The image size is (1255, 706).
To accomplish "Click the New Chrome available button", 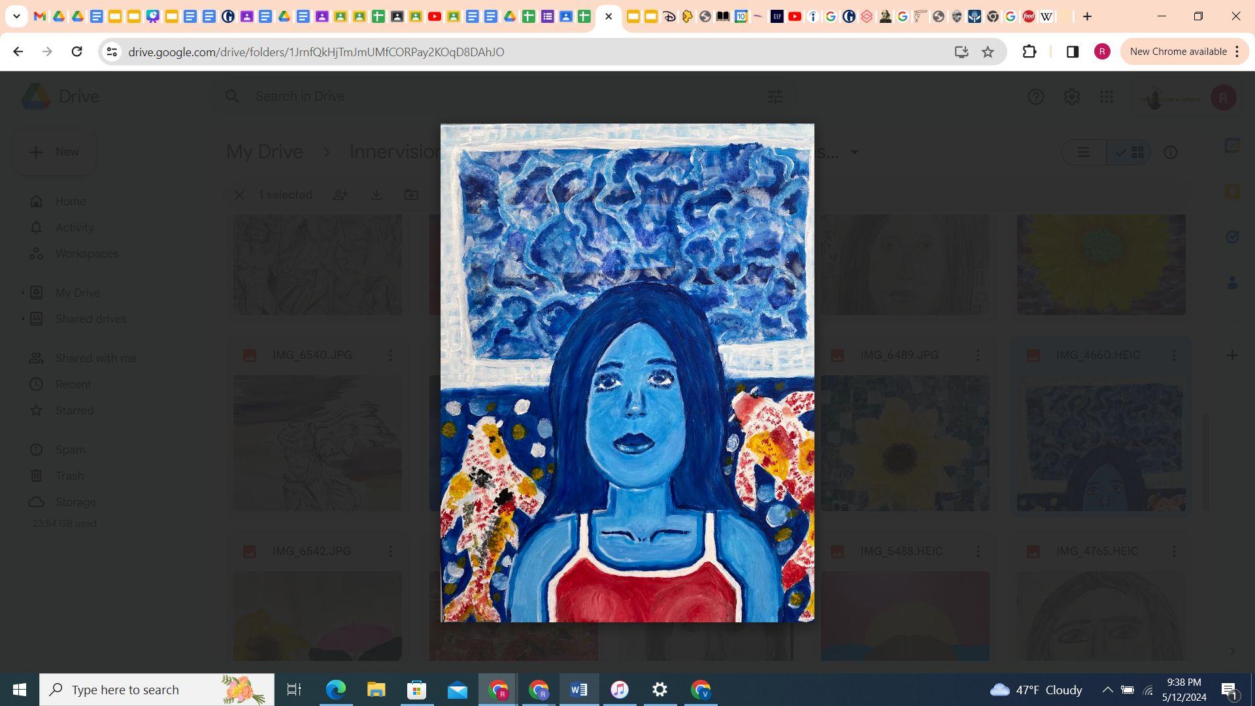I will (1177, 52).
